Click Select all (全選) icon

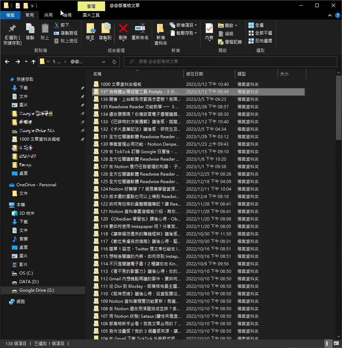(x=251, y=25)
